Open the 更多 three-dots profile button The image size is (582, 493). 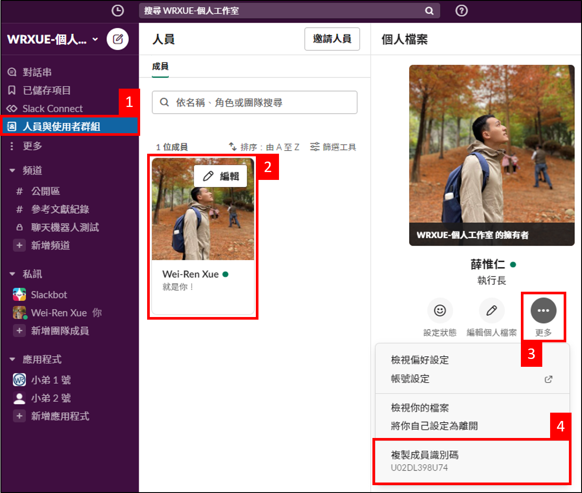pos(544,310)
